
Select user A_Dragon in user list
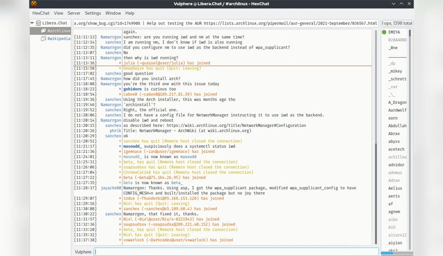click(x=397, y=102)
